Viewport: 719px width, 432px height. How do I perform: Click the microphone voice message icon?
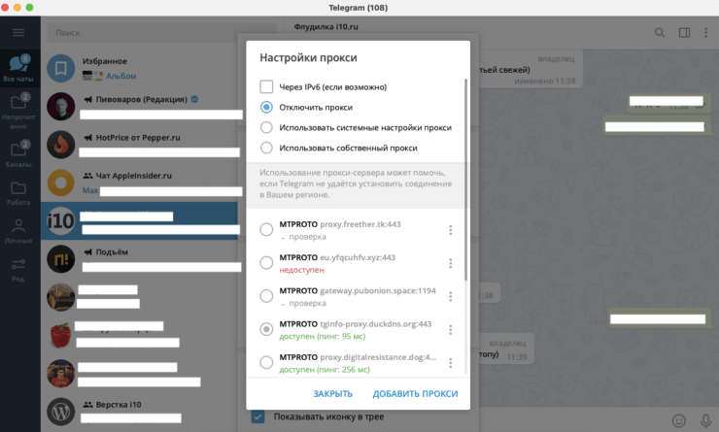coord(705,420)
